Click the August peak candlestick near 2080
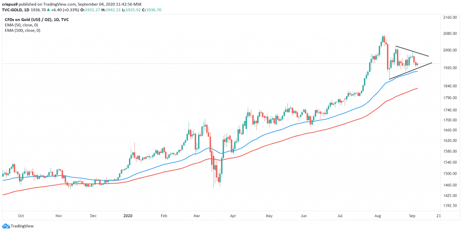The width and height of the screenshot is (462, 232). (383, 38)
